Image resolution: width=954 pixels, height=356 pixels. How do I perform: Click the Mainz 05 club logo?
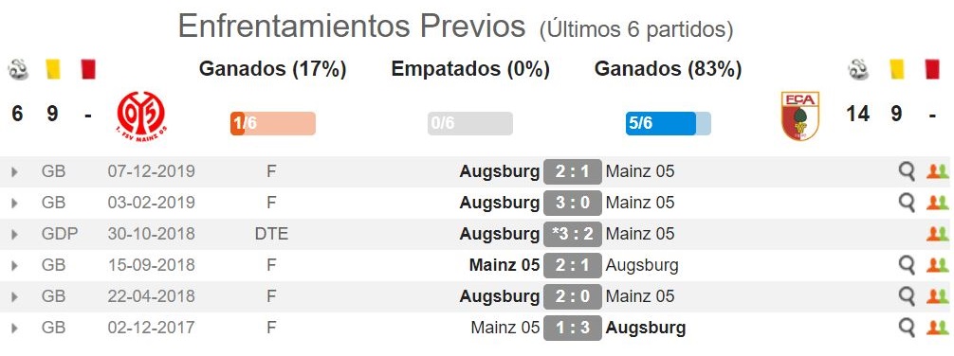pyautogui.click(x=141, y=116)
